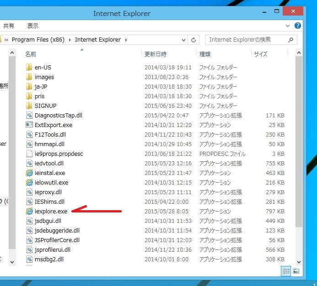
Task: Click the PROPDESC ファイル type cell
Action: (222, 154)
